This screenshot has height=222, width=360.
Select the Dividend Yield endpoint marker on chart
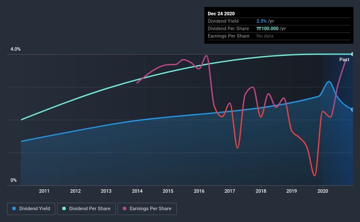click(x=353, y=110)
